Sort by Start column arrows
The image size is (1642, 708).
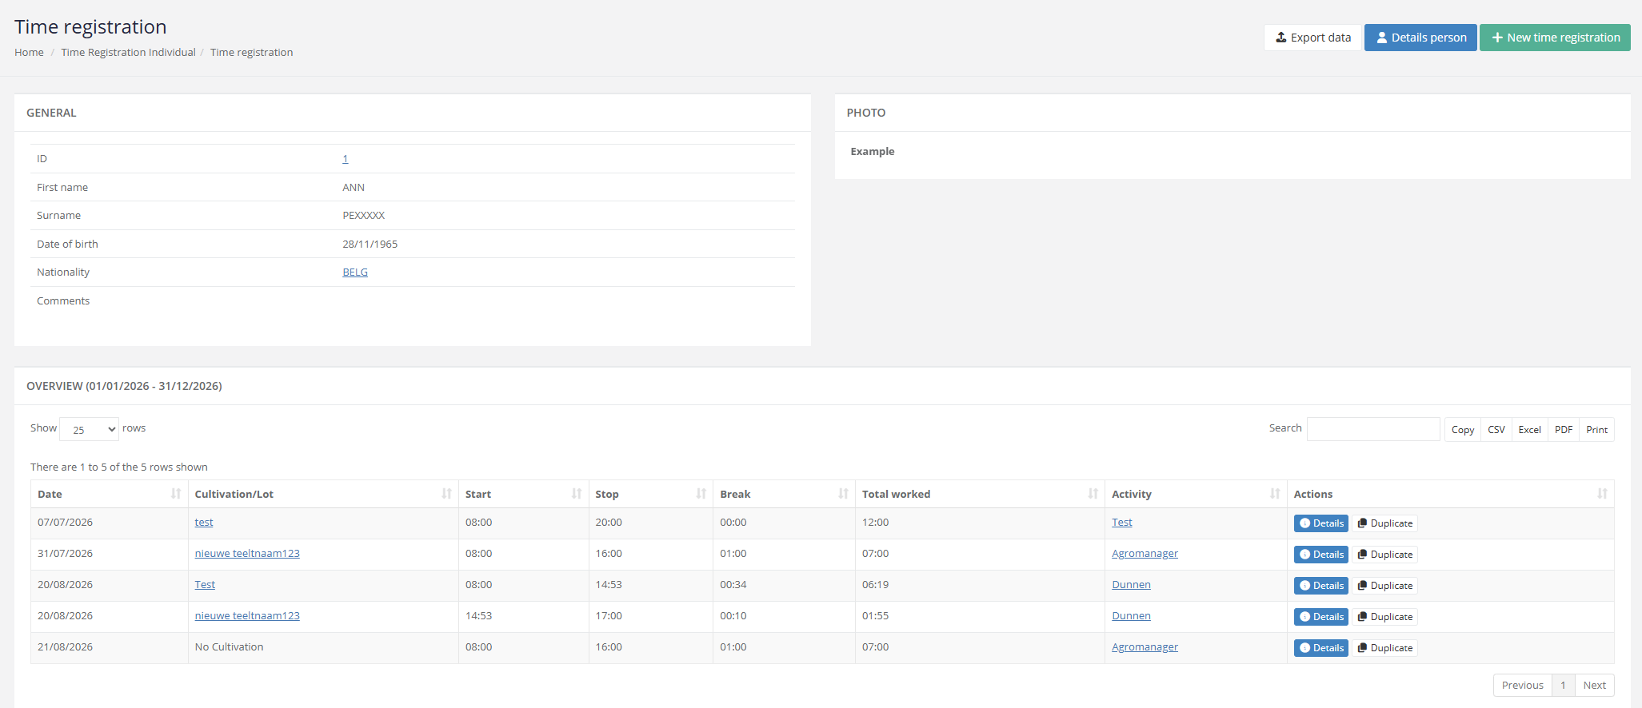pos(577,494)
